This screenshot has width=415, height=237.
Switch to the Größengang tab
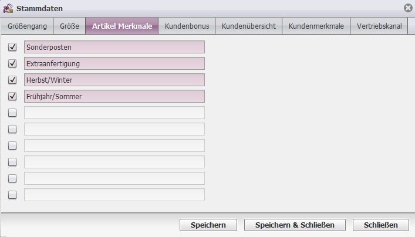click(27, 26)
